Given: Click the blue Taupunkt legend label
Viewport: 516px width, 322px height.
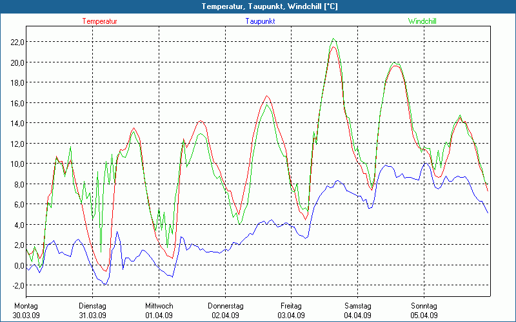Looking at the screenshot, I should click(261, 21).
